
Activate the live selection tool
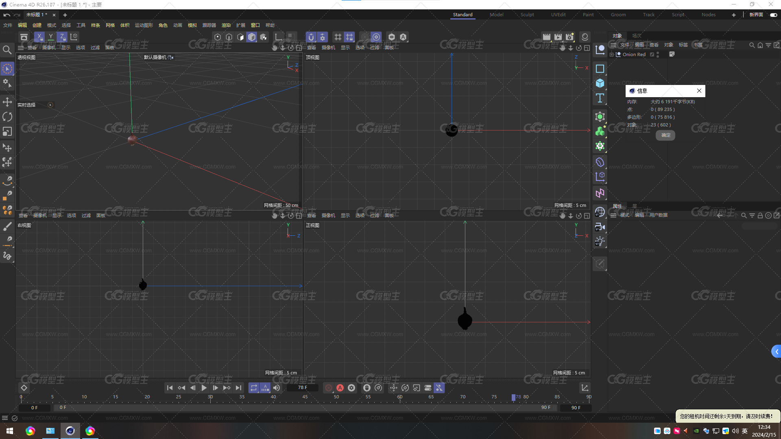click(7, 69)
